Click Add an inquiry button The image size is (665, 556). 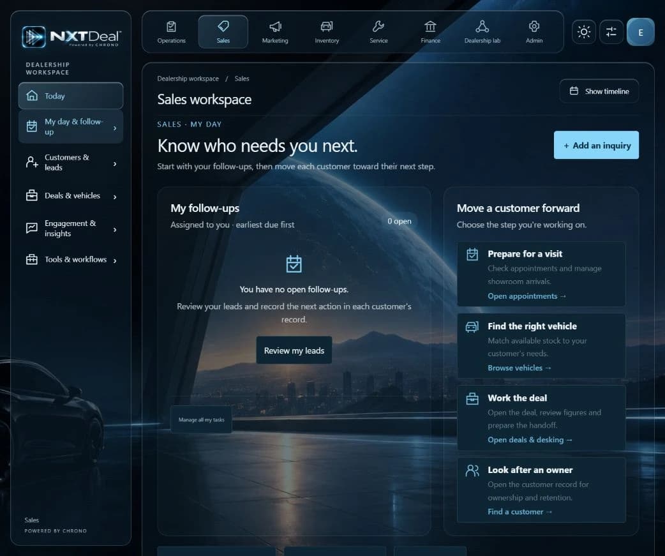[596, 145]
